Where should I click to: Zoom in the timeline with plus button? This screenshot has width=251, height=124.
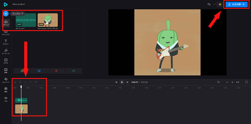[232, 82]
